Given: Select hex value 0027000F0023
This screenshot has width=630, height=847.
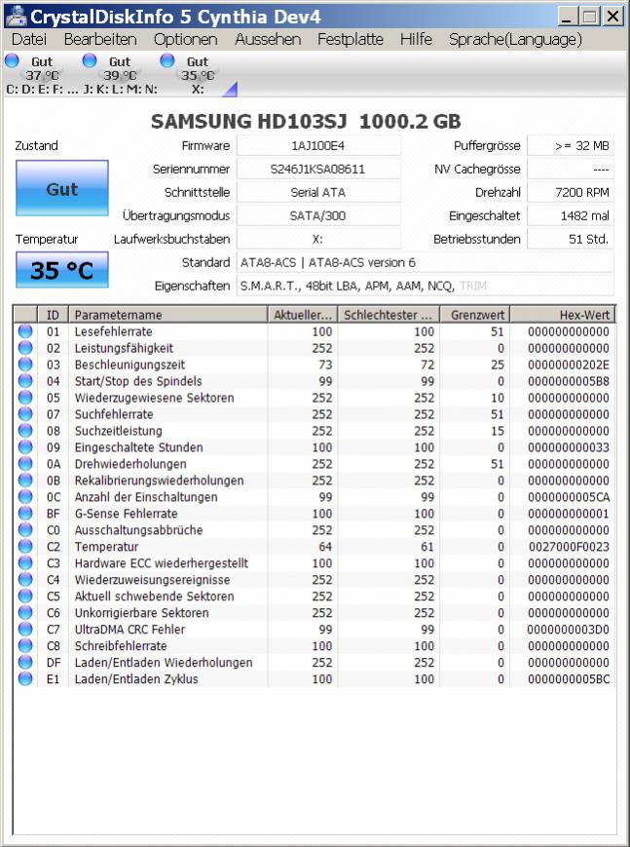Looking at the screenshot, I should [569, 547].
